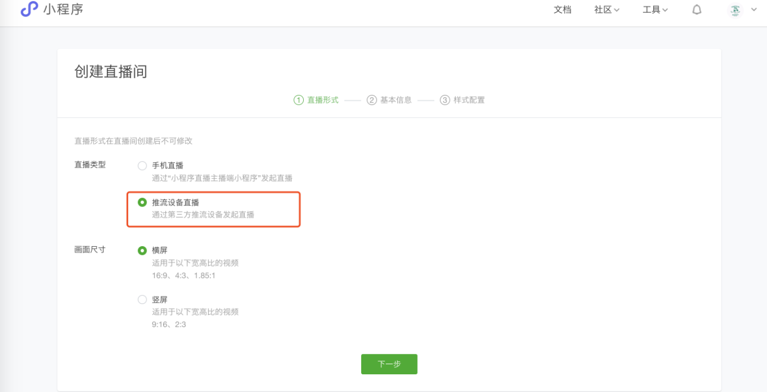This screenshot has width=767, height=392.
Task: Click the step 1 circle icon 直播形式
Action: [x=298, y=100]
